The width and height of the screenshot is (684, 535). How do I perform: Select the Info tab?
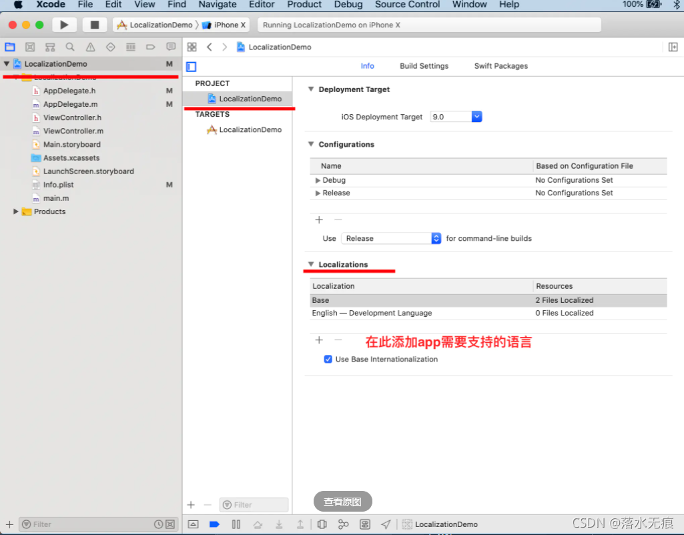point(367,66)
